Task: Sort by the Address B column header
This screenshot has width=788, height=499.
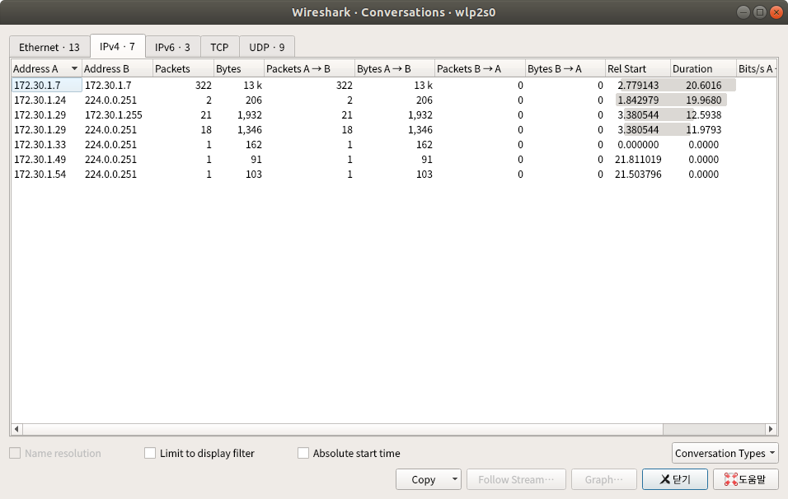Action: pyautogui.click(x=117, y=69)
